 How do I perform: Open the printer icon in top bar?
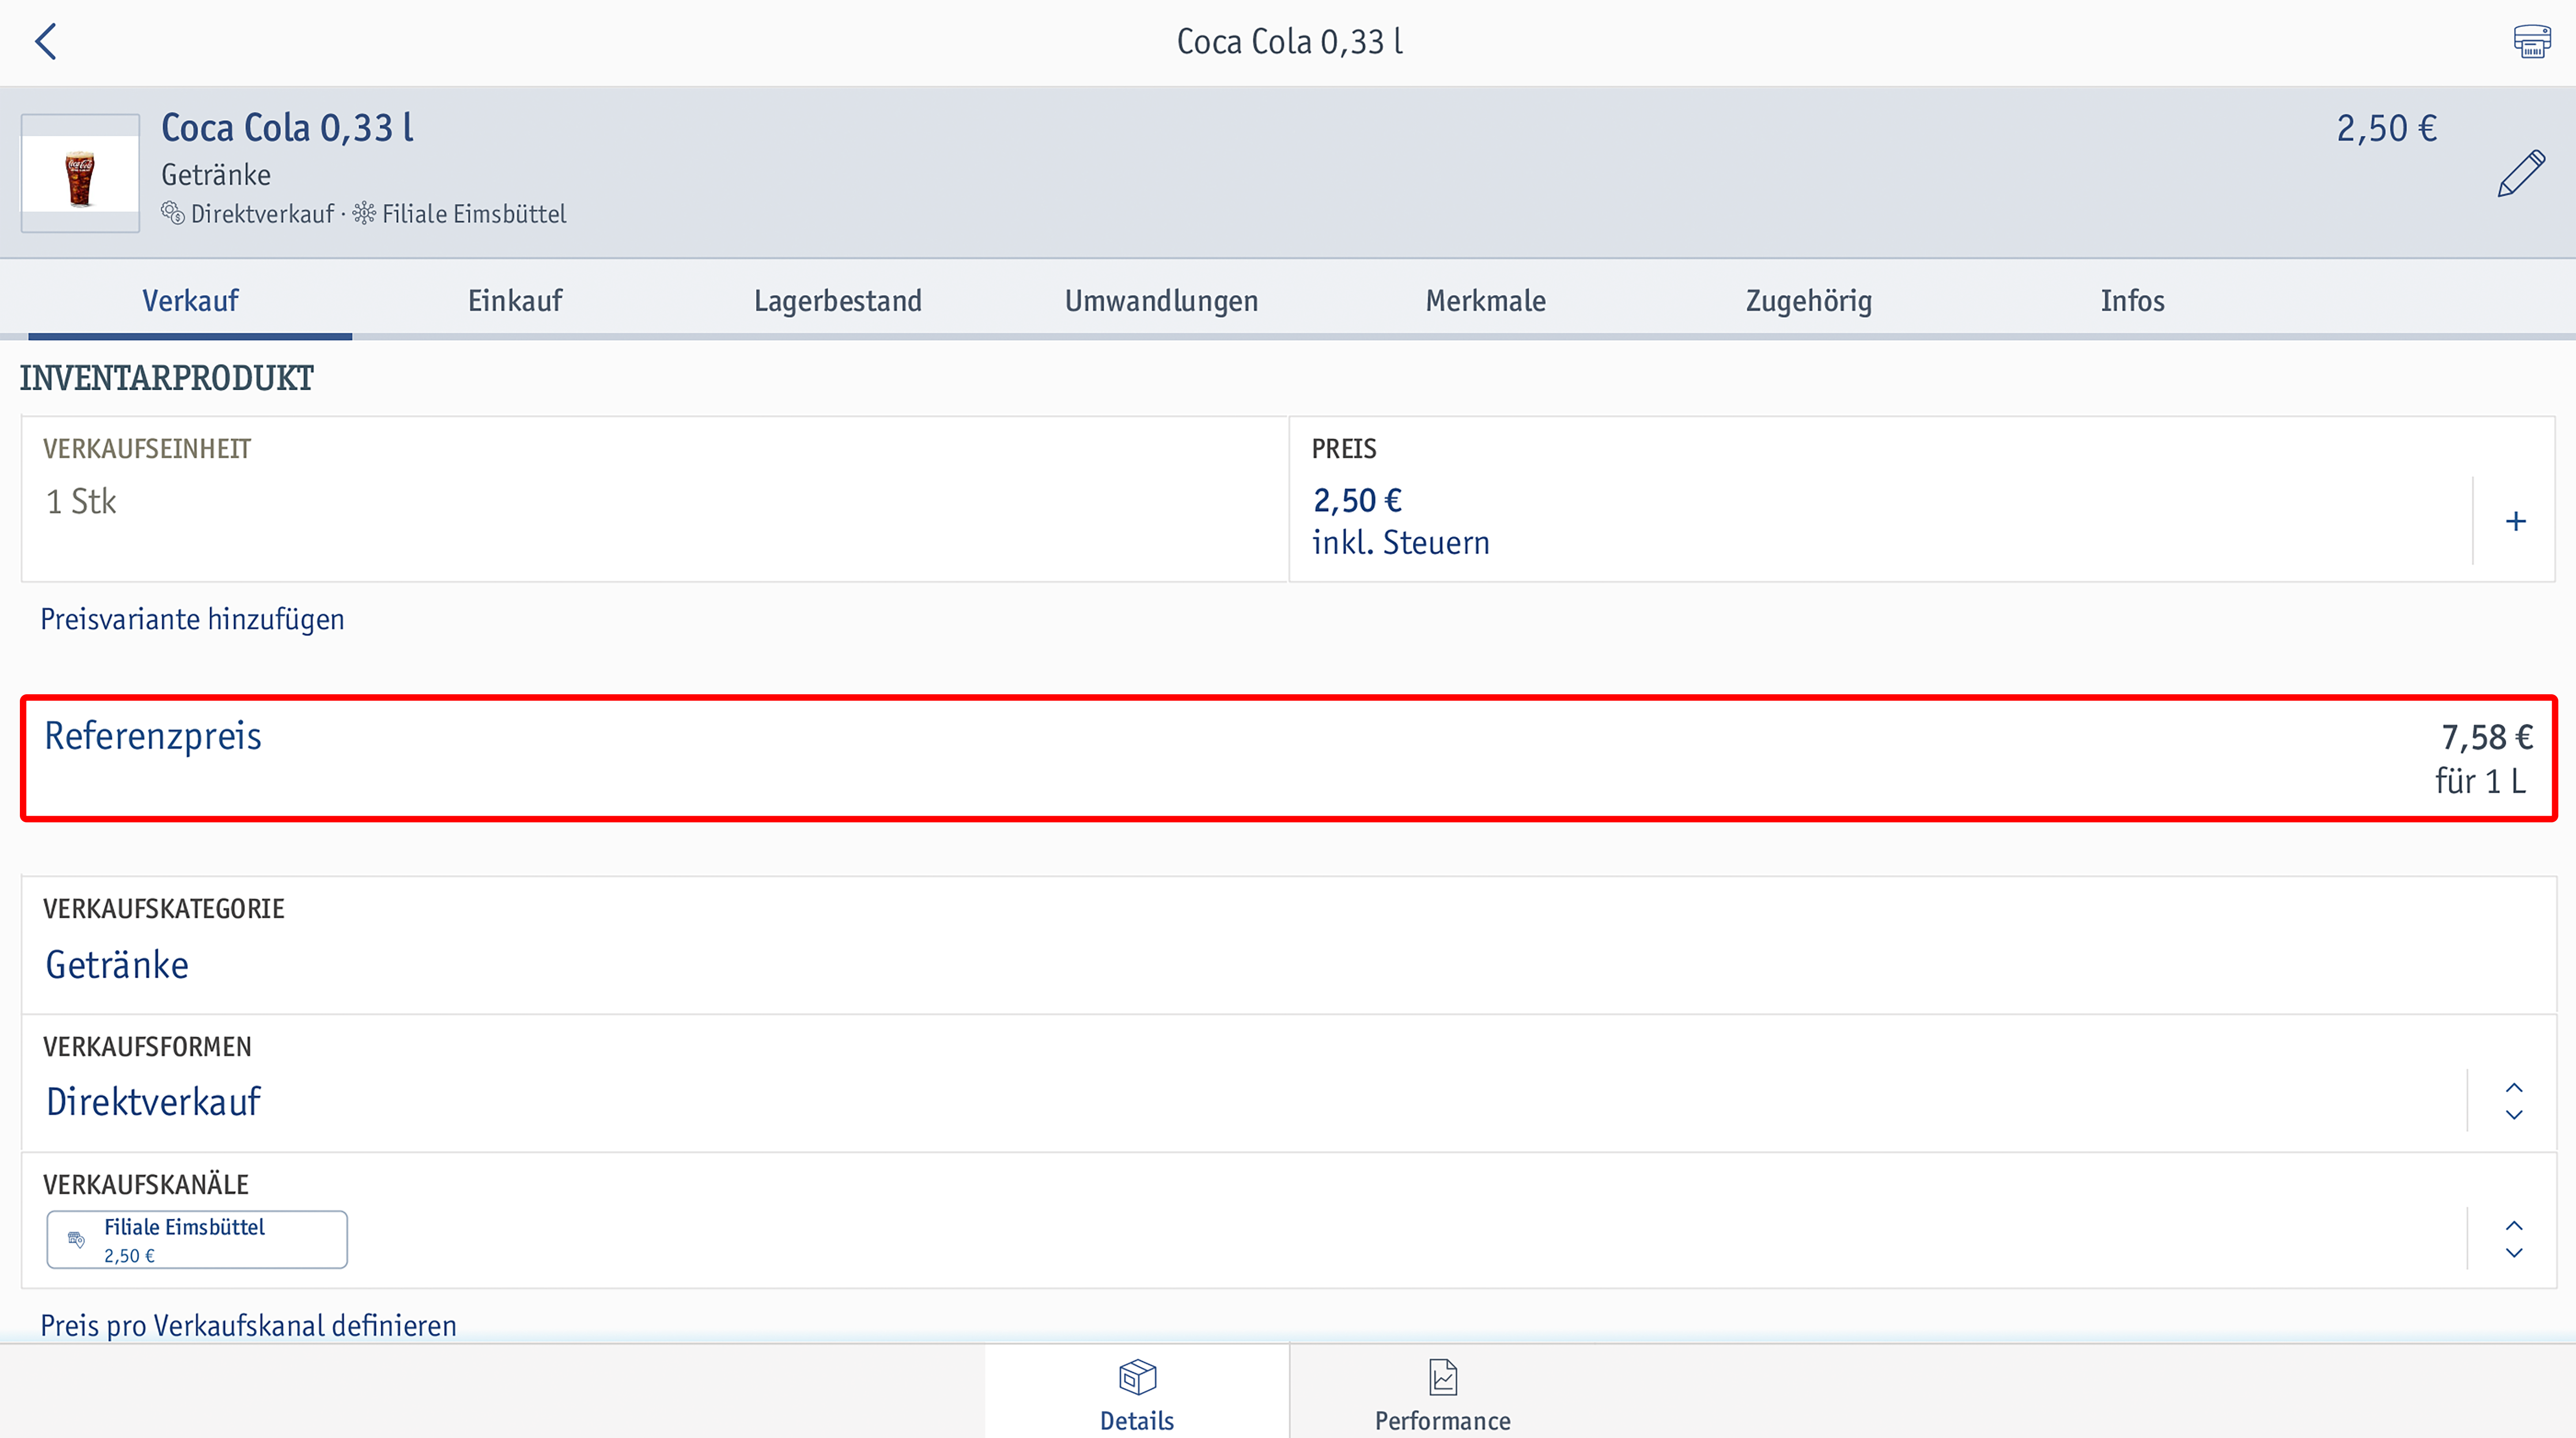[x=2531, y=42]
